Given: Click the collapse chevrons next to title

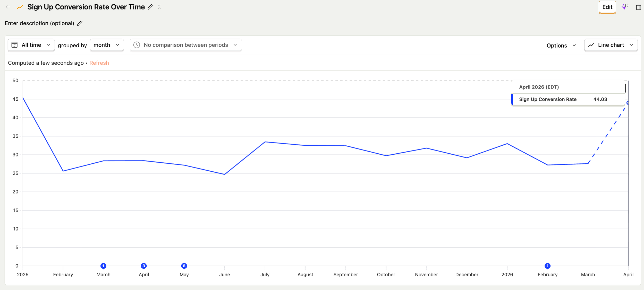Looking at the screenshot, I should (x=159, y=7).
